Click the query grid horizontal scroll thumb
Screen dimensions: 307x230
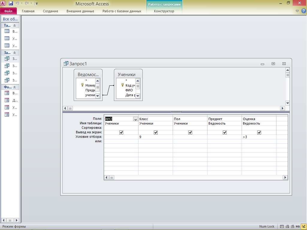(112, 177)
